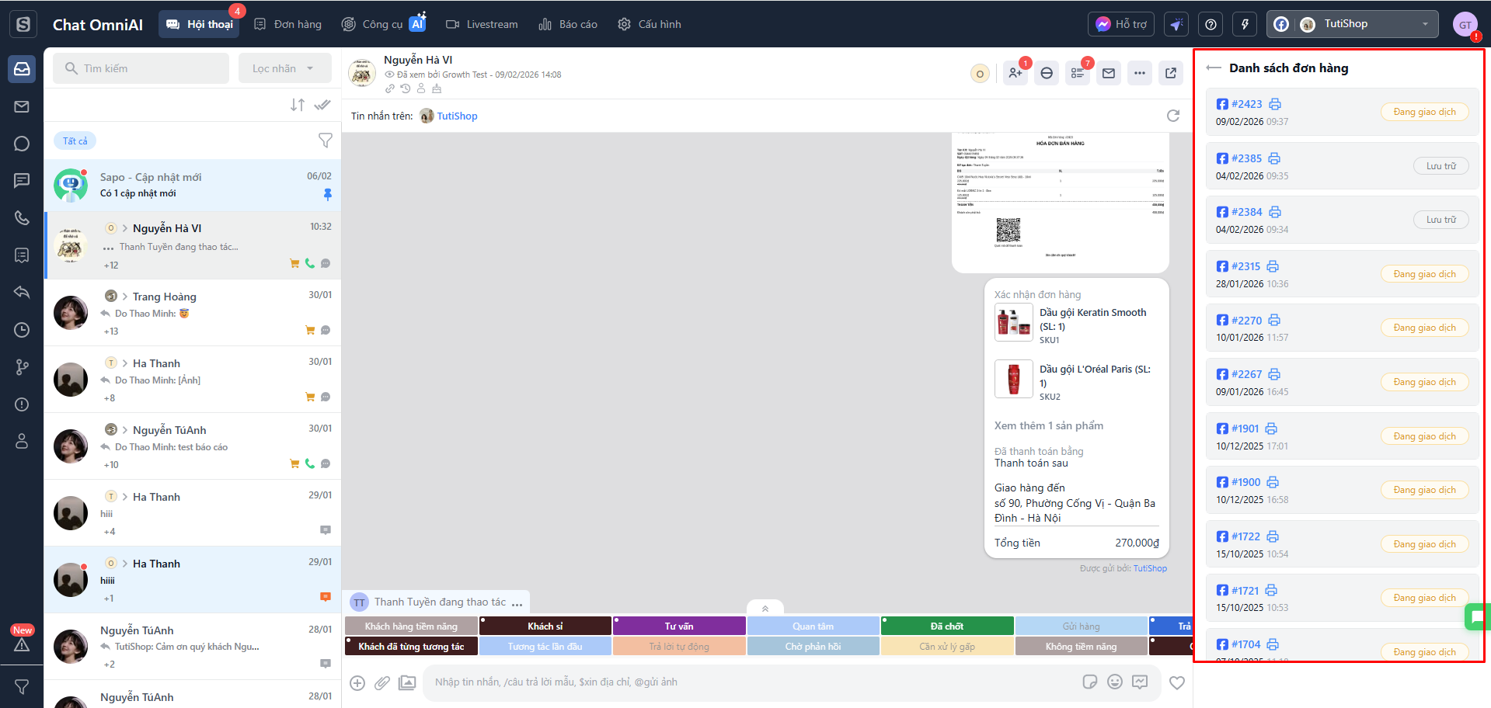This screenshot has height=708, width=1491.
Task: Toggle the Khách sỉ label tag
Action: [x=545, y=626]
